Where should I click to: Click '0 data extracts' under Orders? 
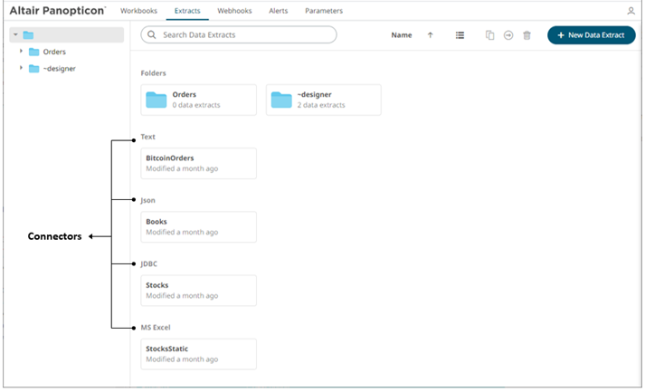point(196,105)
